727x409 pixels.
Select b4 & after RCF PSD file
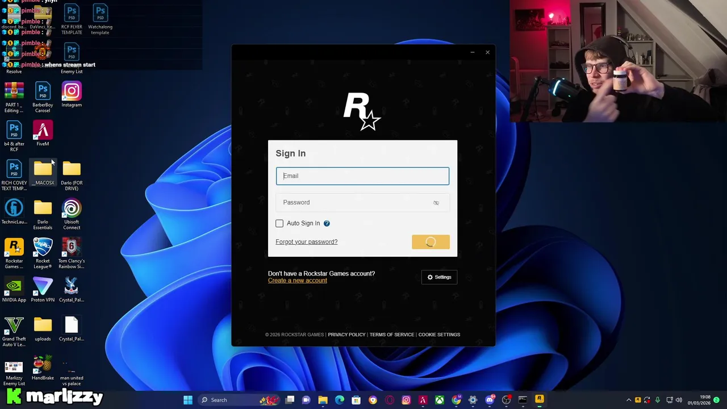click(x=14, y=137)
